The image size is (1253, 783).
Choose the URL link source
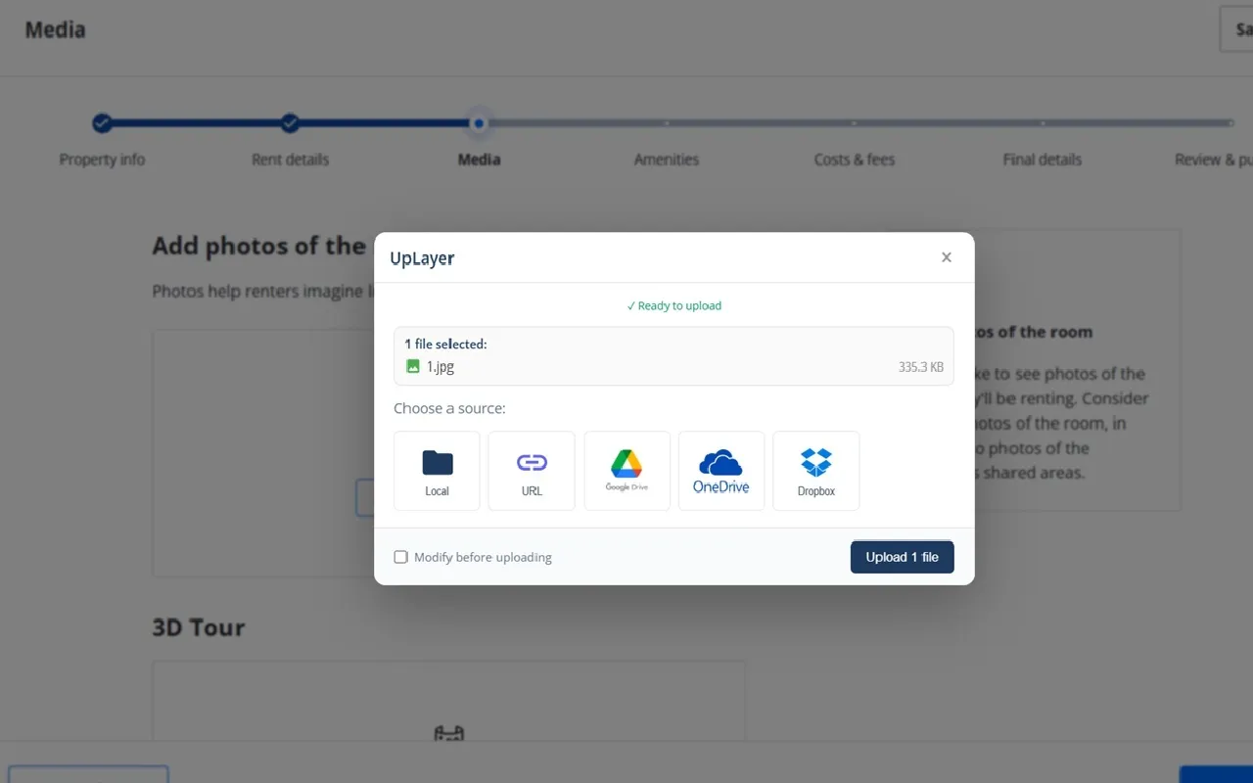pos(532,471)
